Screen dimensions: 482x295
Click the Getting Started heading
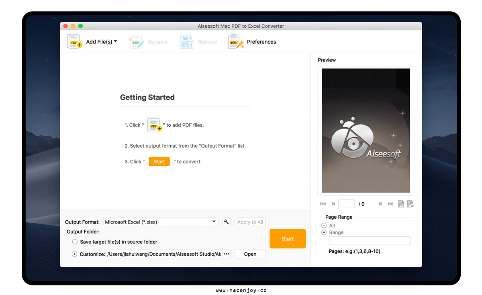(x=147, y=97)
